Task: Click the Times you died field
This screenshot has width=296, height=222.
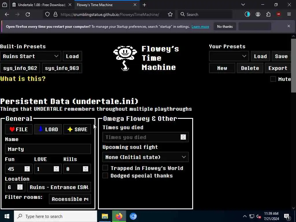Action: click(146, 137)
